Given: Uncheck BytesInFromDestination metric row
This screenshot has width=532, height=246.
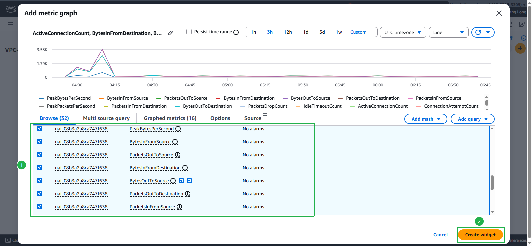Looking at the screenshot, I should click(40, 167).
